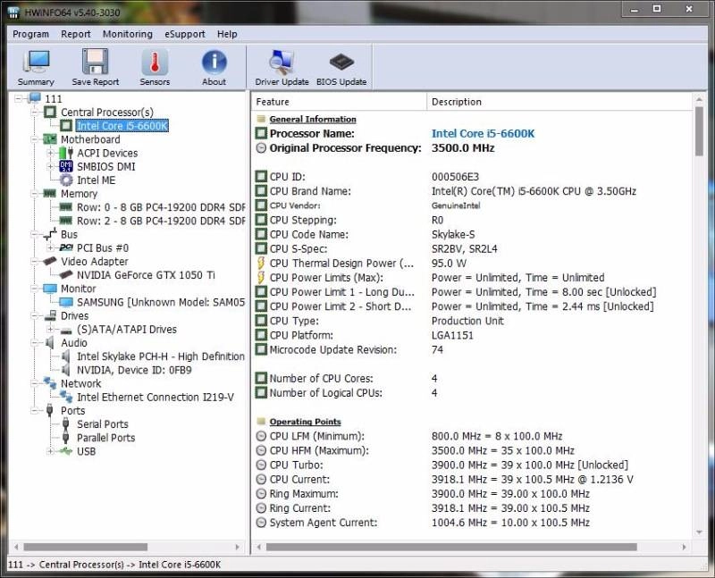Collapse the Ports branch
Image resolution: width=715 pixels, height=578 pixels.
tap(35, 411)
